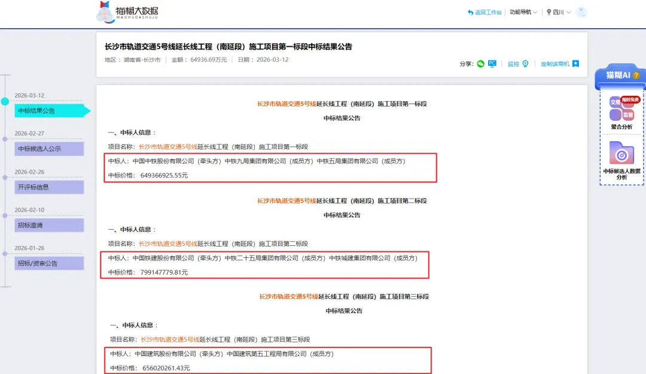
Task: Click 中标价格 799147779.81元
Action: tap(148, 272)
